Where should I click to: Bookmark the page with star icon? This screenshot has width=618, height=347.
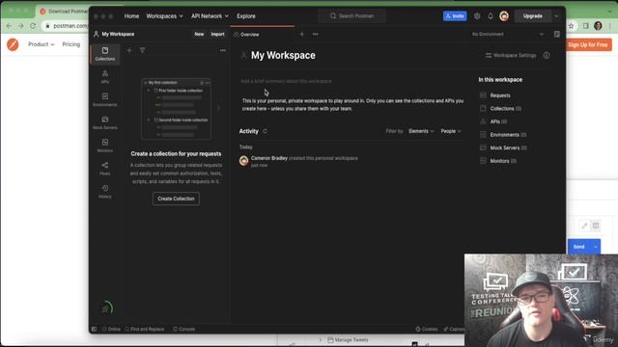pyautogui.click(x=571, y=26)
